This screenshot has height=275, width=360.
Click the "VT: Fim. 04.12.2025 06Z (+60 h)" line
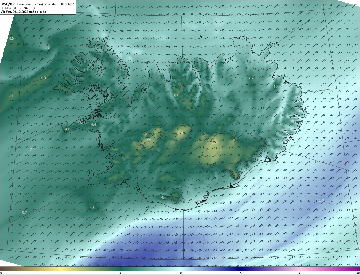tap(23, 12)
